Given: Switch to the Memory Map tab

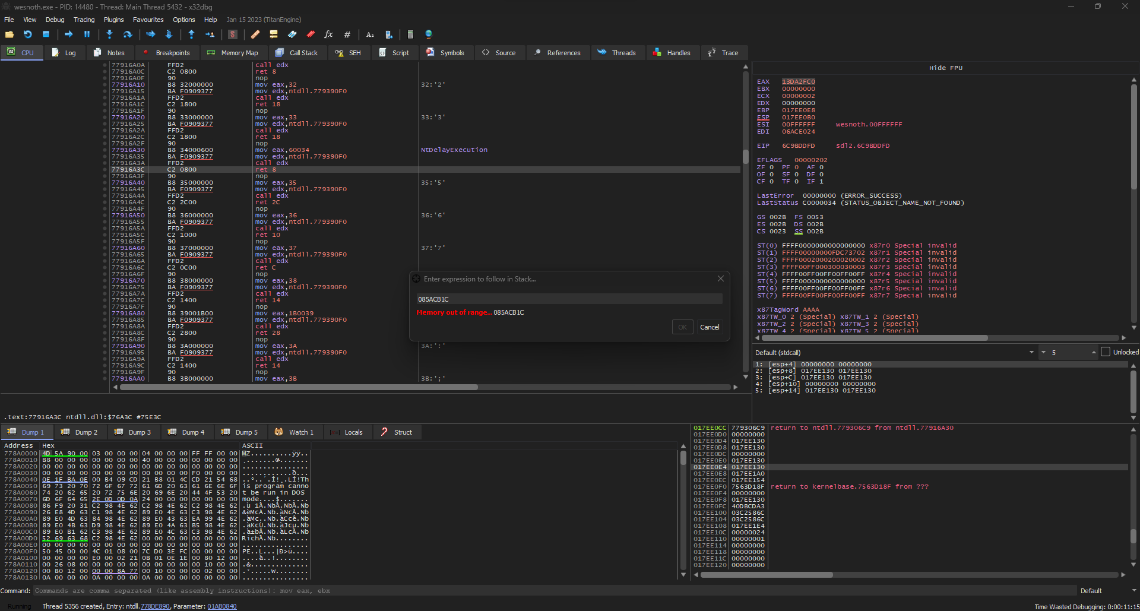Looking at the screenshot, I should point(233,53).
